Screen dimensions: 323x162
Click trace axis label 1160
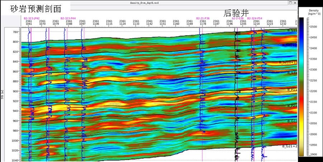point(176,24)
